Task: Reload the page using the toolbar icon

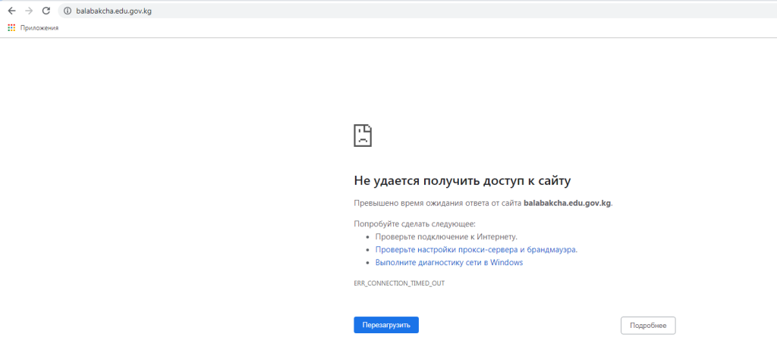Action: [46, 11]
